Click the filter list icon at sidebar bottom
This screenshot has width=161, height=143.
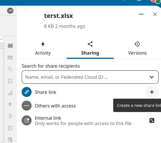pos(10,140)
